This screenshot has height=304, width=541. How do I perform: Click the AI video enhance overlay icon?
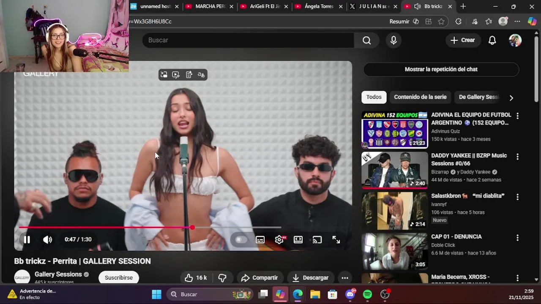(176, 75)
